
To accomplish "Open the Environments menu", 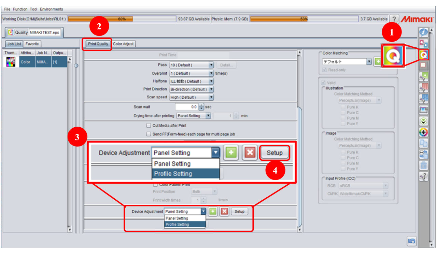I will pyautogui.click(x=52, y=9).
